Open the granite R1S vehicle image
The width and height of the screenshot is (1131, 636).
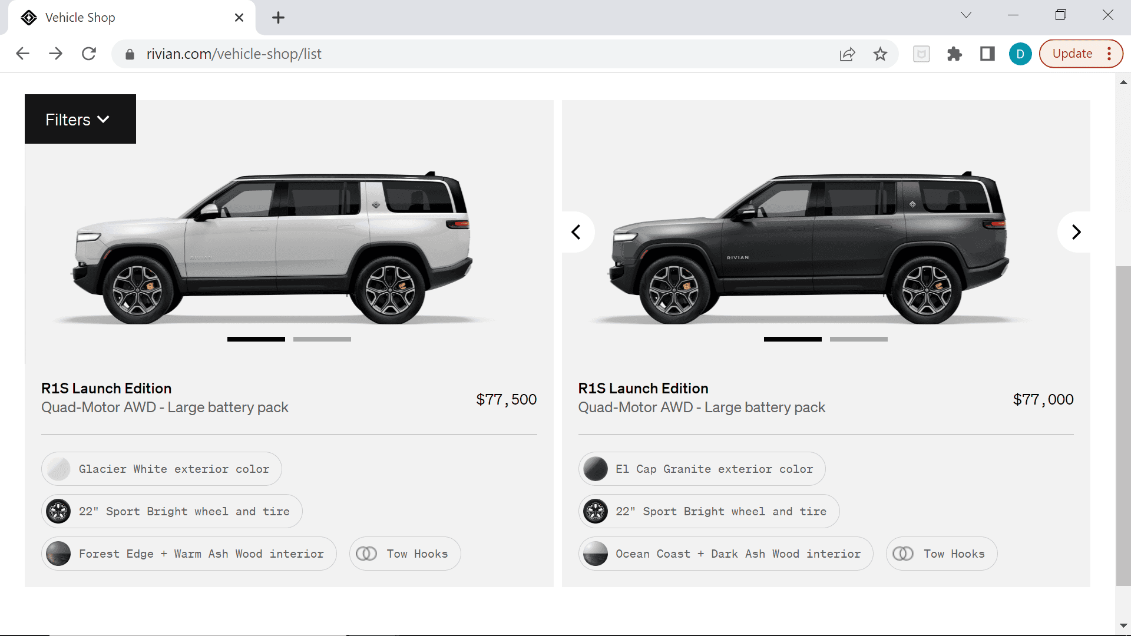(x=809, y=247)
